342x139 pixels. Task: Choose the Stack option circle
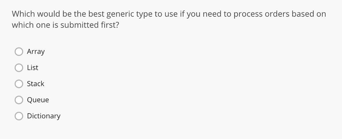tap(19, 84)
